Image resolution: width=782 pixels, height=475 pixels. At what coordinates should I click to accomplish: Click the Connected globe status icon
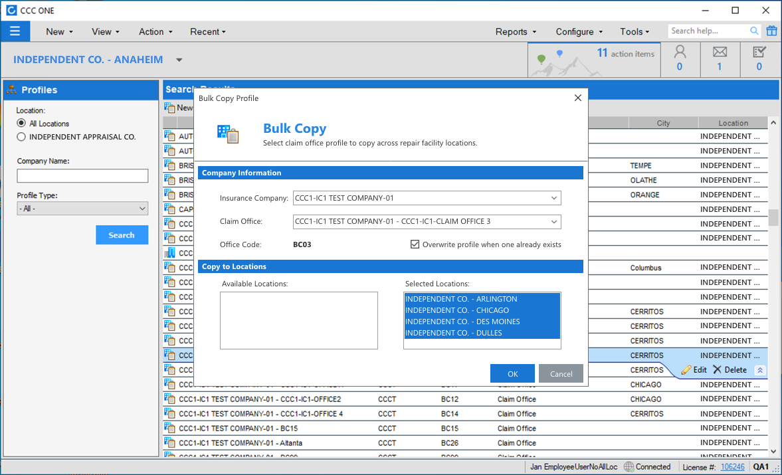629,466
